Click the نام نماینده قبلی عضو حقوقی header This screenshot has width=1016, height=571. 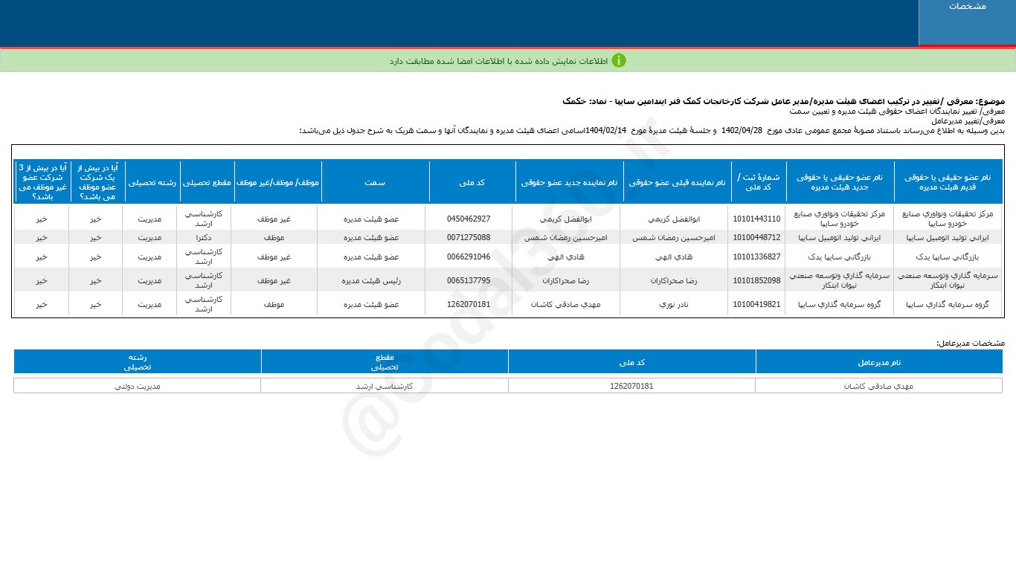click(x=677, y=181)
